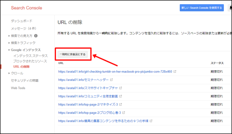Screen dimensions: 232x134
Task: Open Web Tools in sidebar
Action: click(18, 88)
